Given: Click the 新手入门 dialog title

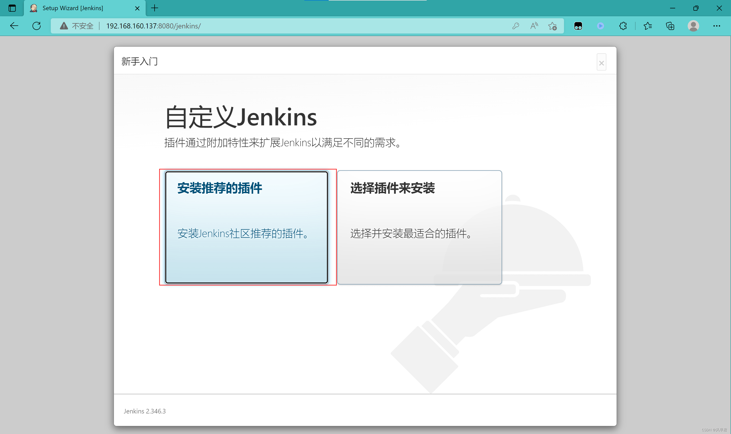Looking at the screenshot, I should 140,61.
